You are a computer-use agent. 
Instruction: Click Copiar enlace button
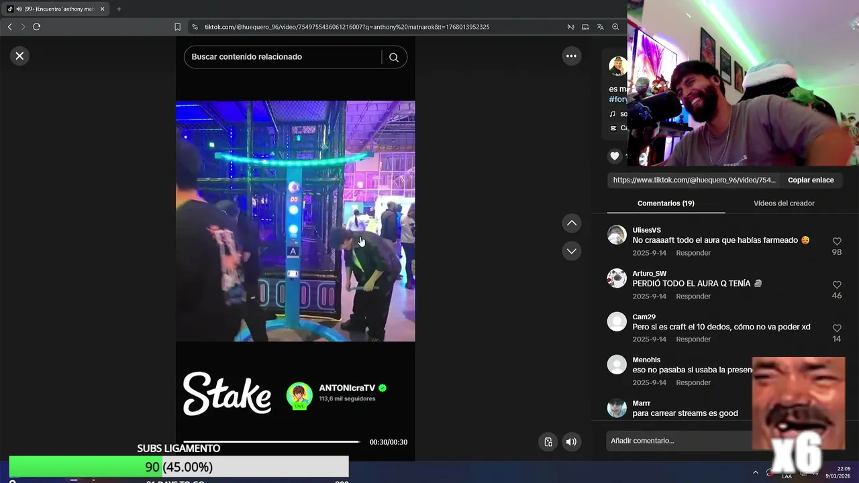point(811,180)
